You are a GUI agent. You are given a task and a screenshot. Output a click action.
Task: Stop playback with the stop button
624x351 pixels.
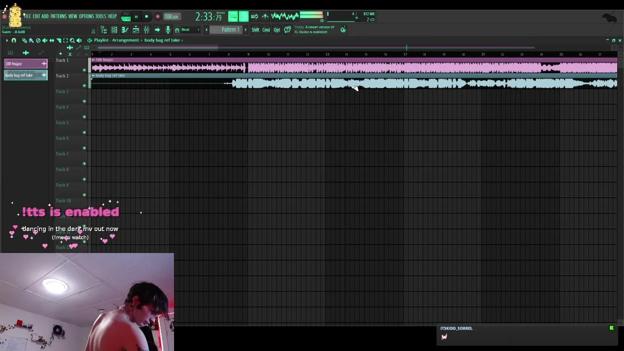point(146,17)
